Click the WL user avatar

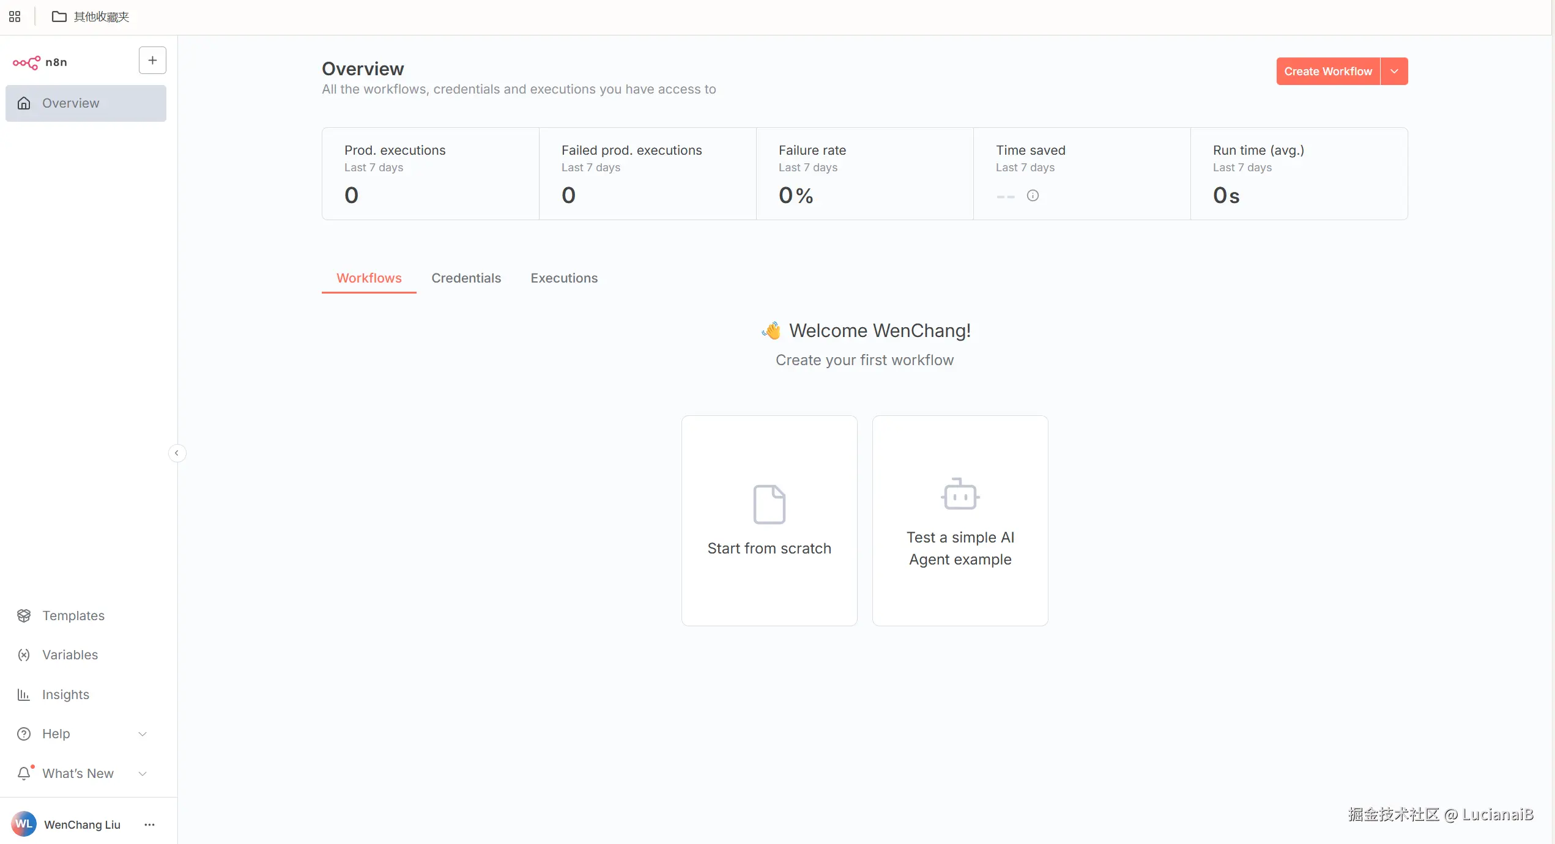24,824
